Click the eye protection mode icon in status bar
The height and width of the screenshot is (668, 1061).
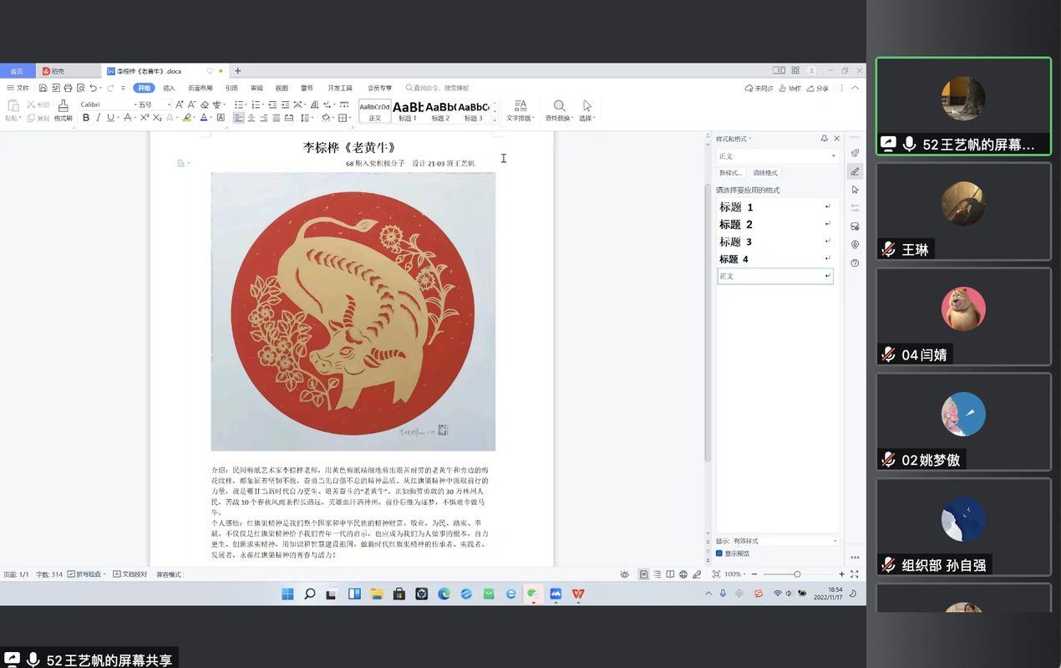[x=625, y=574]
